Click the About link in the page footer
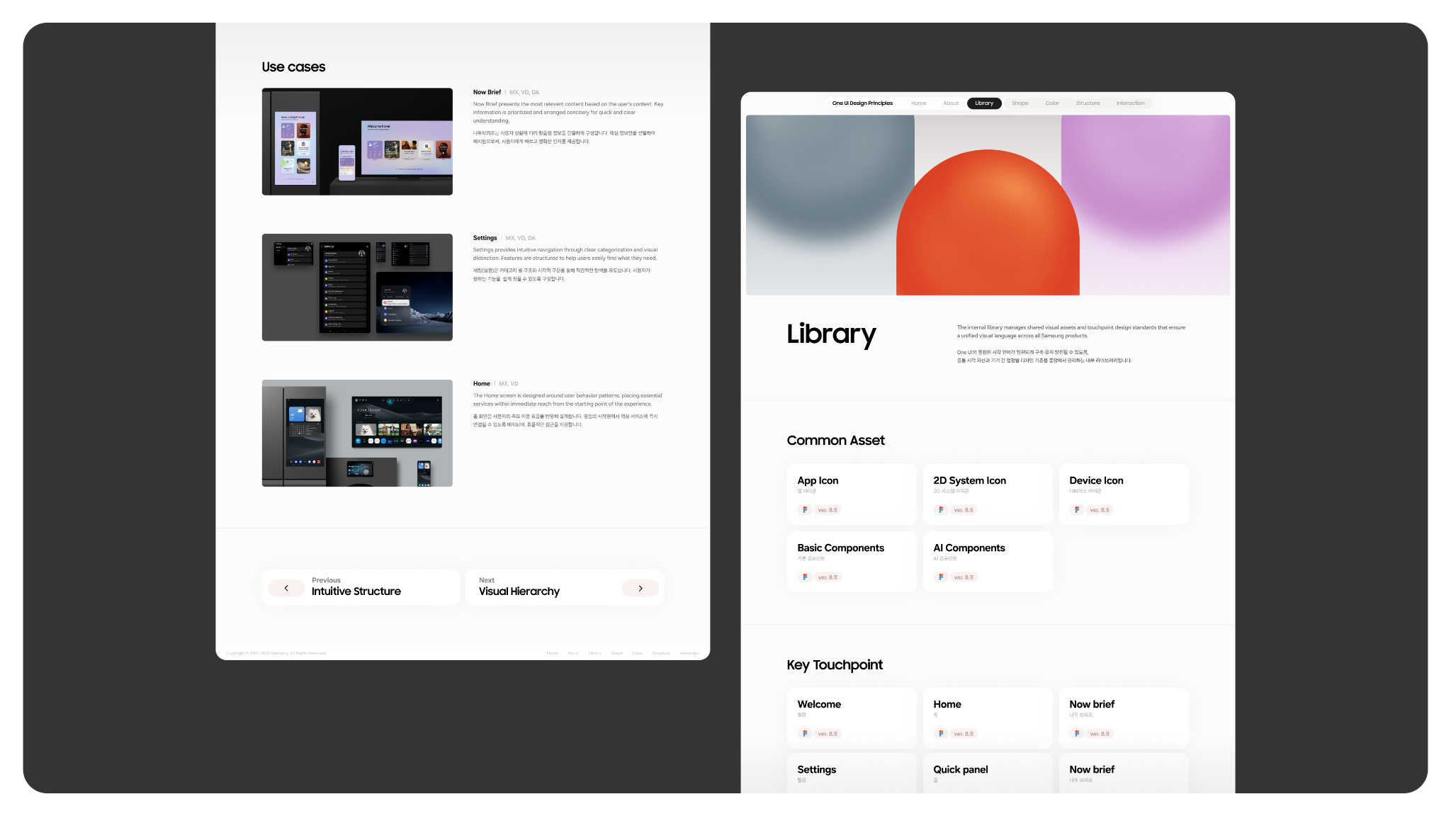This screenshot has width=1451, height=816. [x=573, y=653]
